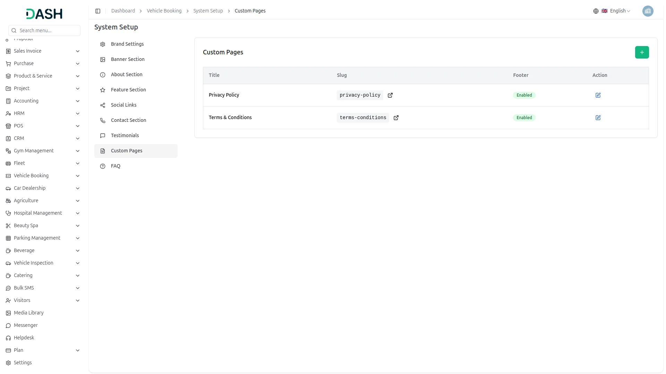Open privacy-policy slug external link icon
The height and width of the screenshot is (374, 666).
pyautogui.click(x=390, y=95)
